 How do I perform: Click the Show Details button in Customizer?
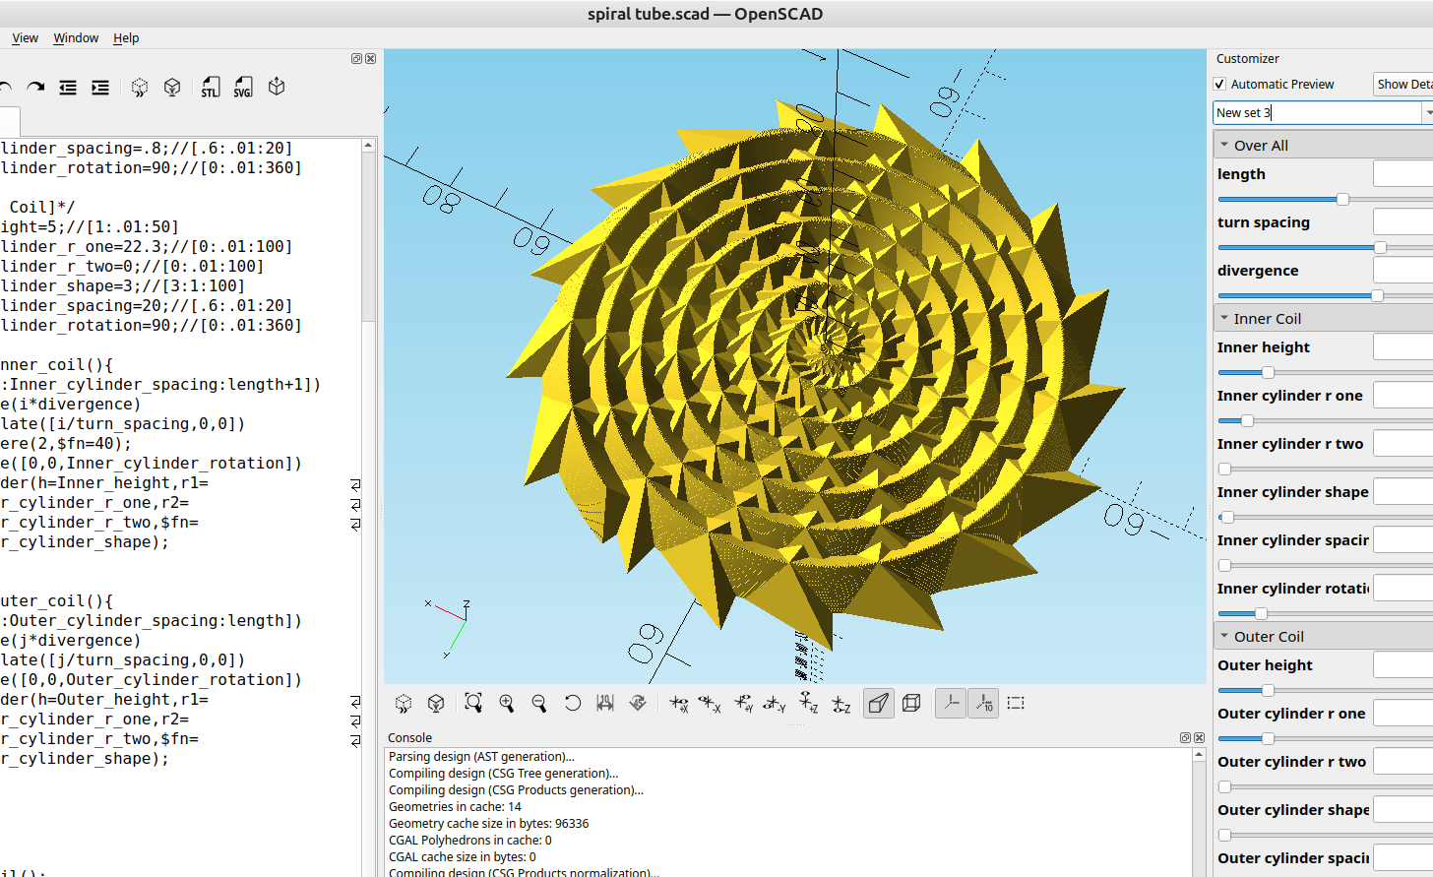tap(1404, 84)
